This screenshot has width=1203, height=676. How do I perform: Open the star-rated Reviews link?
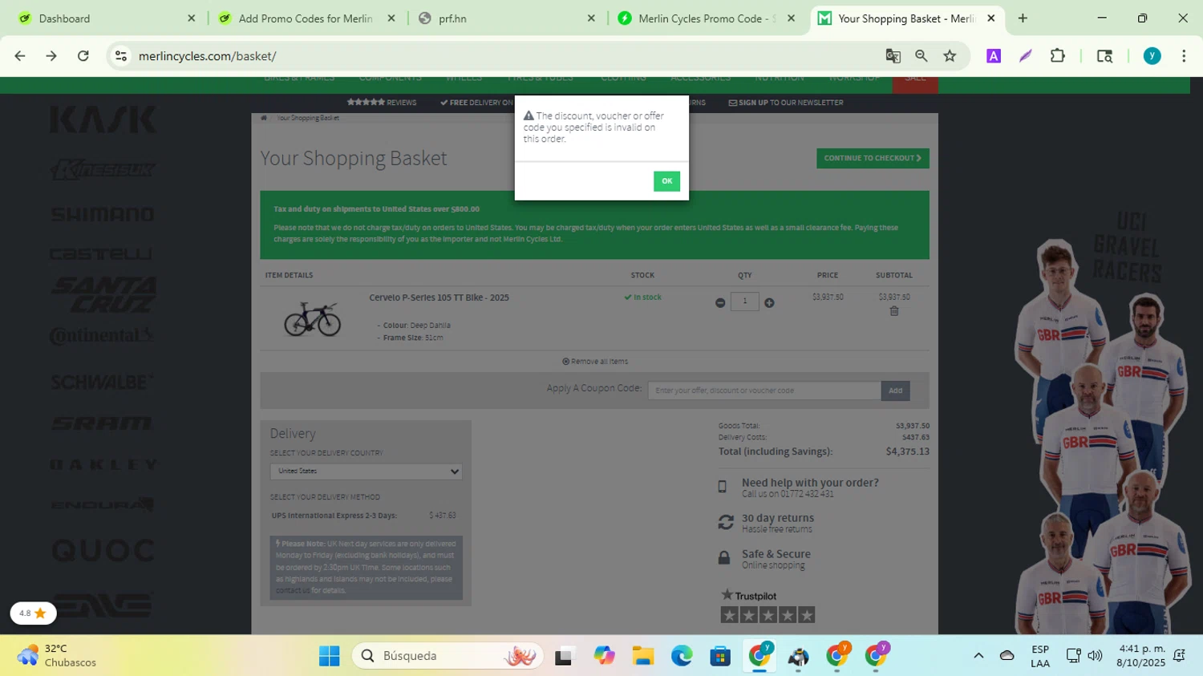point(382,103)
